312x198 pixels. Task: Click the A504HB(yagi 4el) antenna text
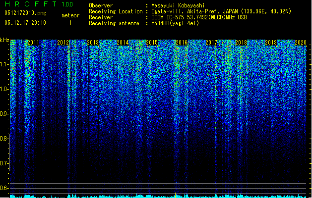175,23
